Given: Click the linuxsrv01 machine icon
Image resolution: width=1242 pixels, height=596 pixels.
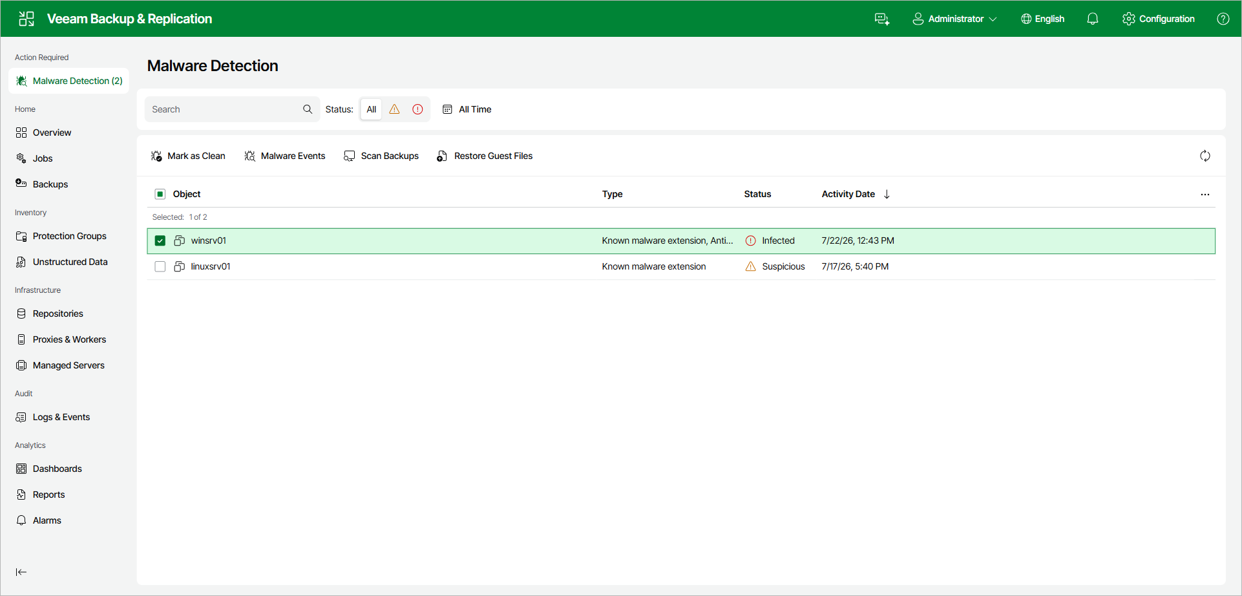Looking at the screenshot, I should pos(180,266).
